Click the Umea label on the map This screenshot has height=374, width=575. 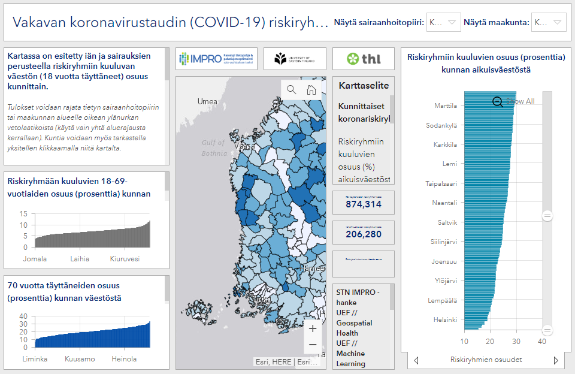[207, 101]
